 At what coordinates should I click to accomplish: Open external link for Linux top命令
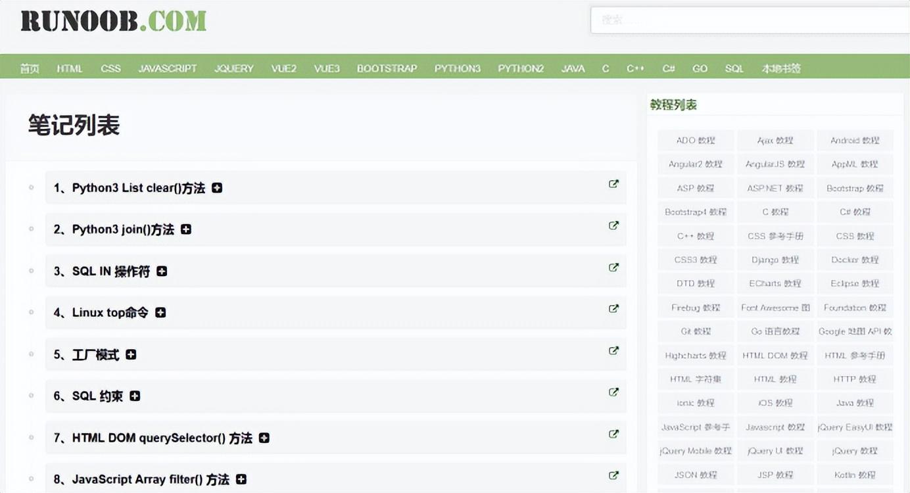[613, 309]
